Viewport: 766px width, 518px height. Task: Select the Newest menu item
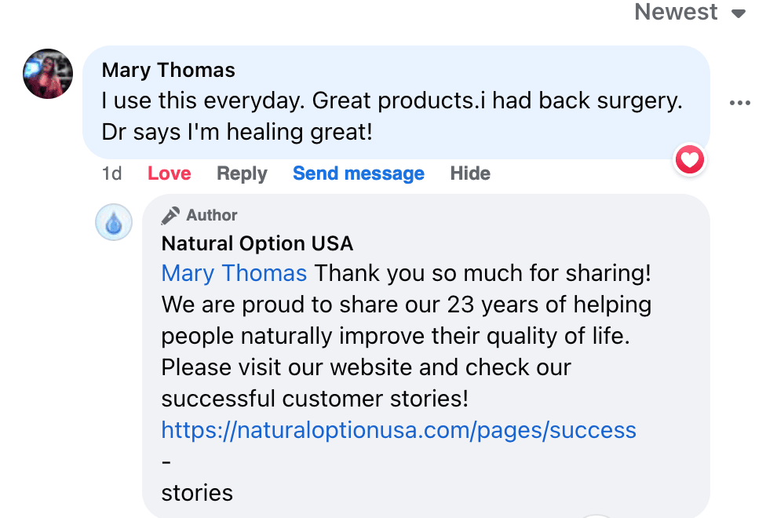tap(676, 12)
